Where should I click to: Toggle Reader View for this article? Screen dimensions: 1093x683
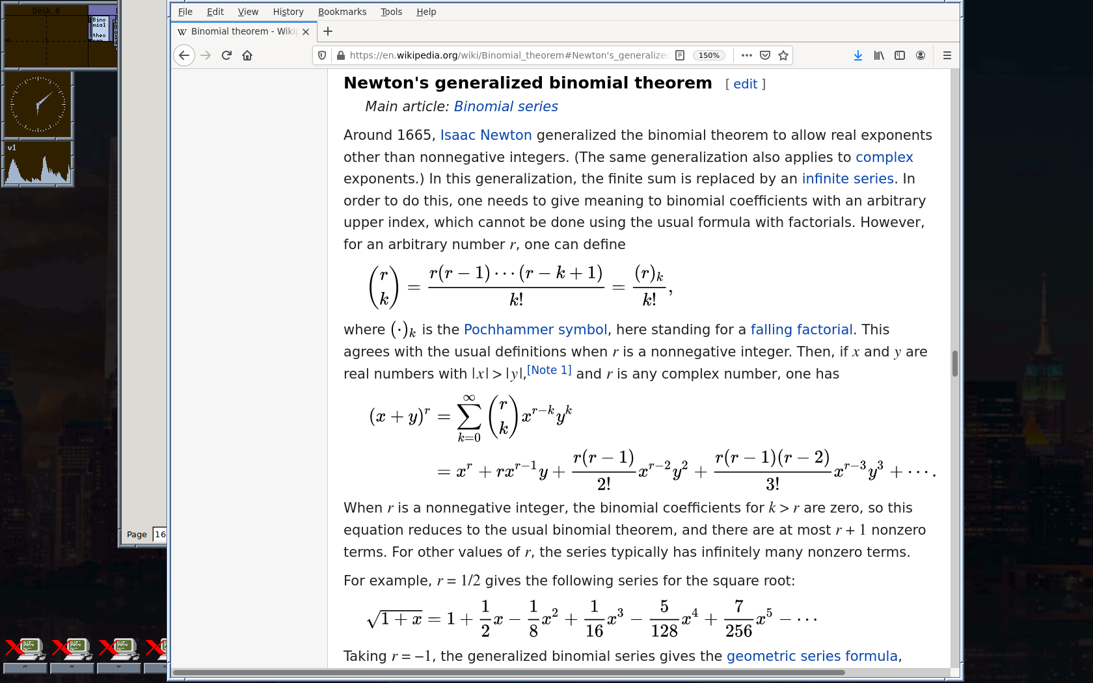680,55
